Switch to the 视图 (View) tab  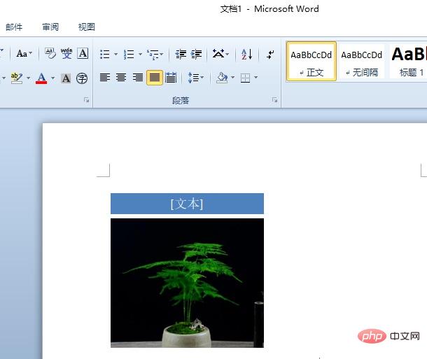click(87, 27)
